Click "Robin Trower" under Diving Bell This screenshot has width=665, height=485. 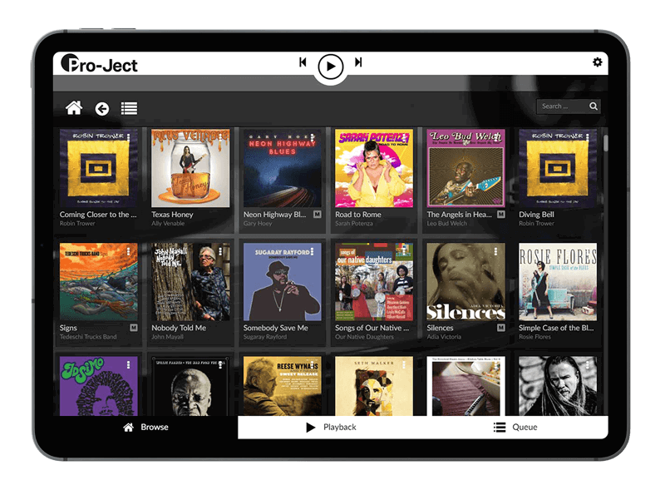536,223
